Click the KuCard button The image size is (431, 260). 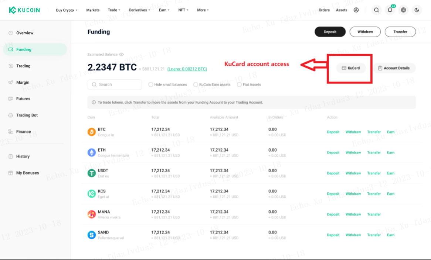(x=351, y=68)
